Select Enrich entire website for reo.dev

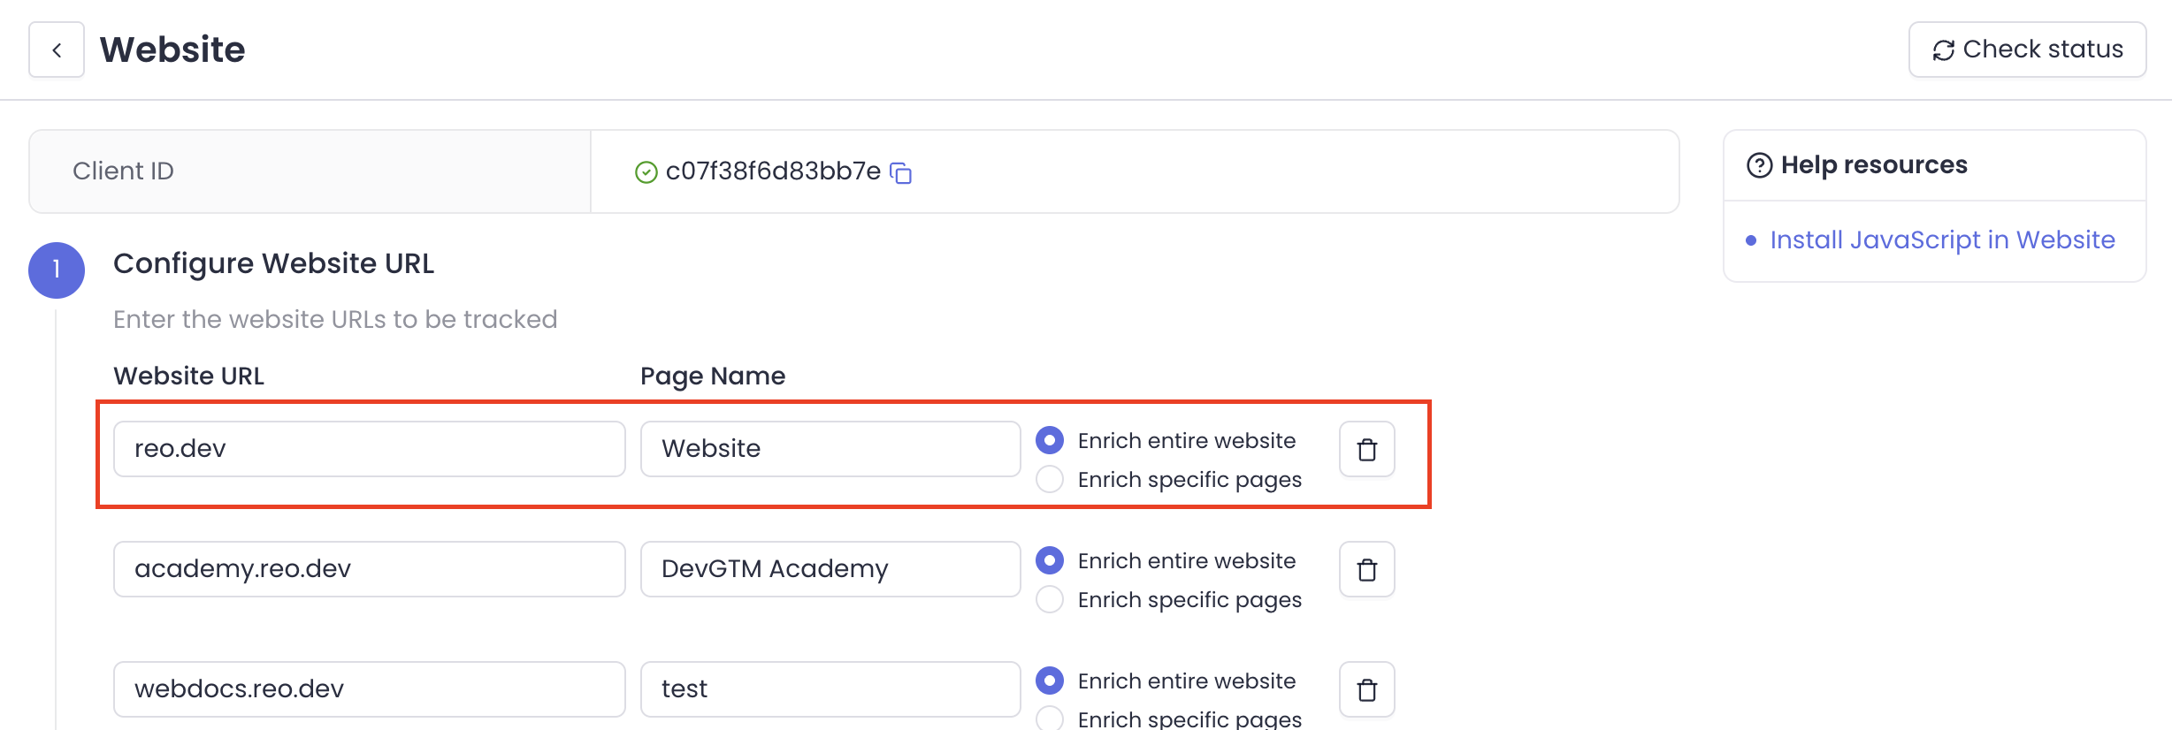point(1050,440)
